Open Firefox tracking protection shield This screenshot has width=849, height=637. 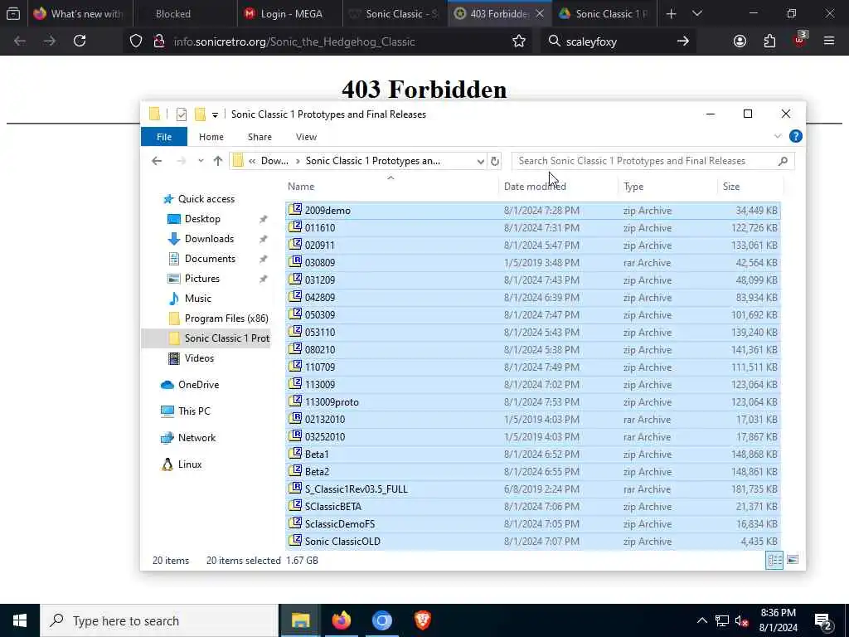coord(136,41)
